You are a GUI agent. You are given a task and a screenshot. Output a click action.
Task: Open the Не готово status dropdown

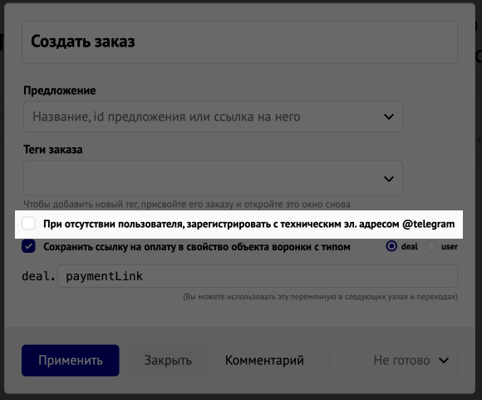click(393, 360)
